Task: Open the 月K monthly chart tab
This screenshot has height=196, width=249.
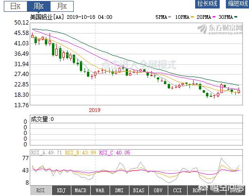Action: pyautogui.click(x=62, y=6)
